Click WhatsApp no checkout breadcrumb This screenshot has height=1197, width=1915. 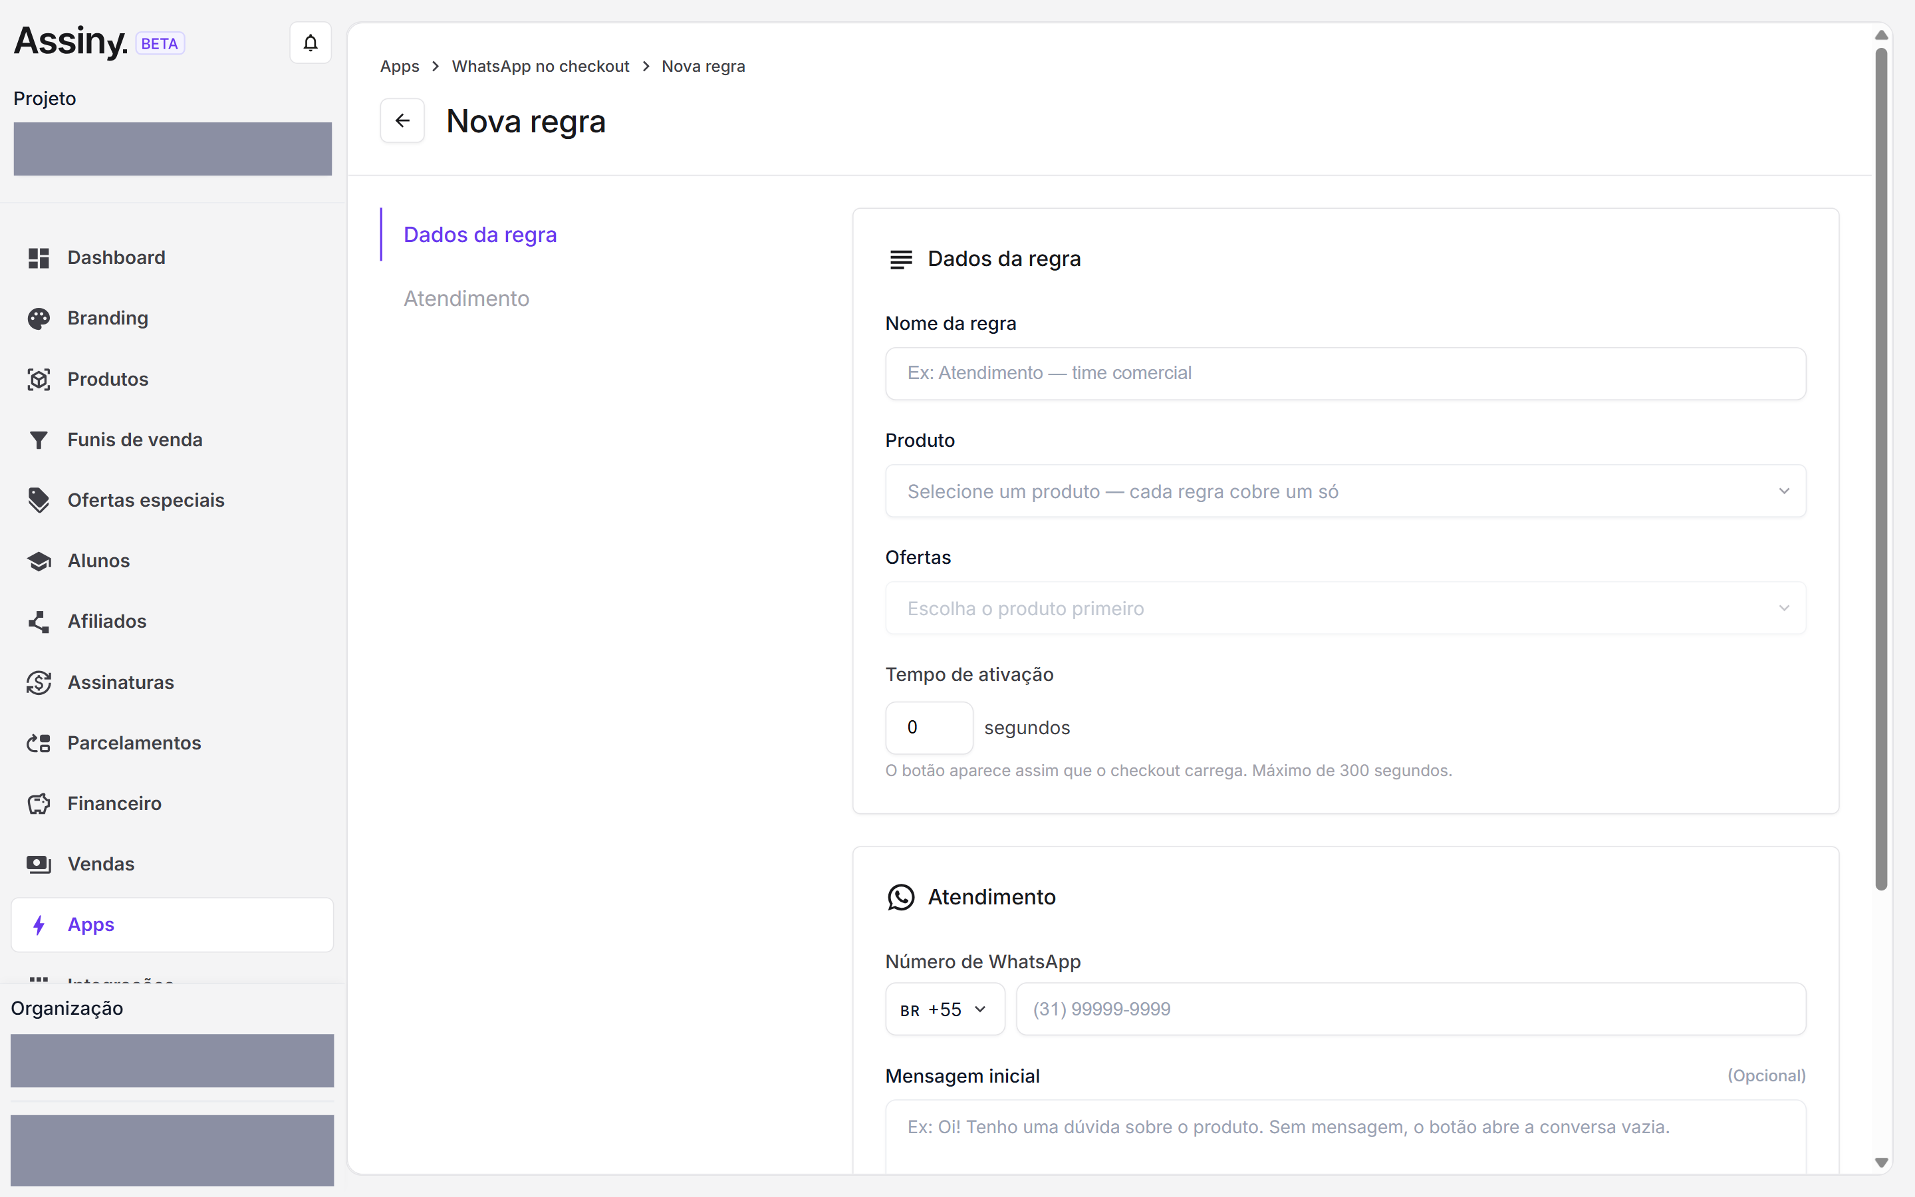click(541, 66)
